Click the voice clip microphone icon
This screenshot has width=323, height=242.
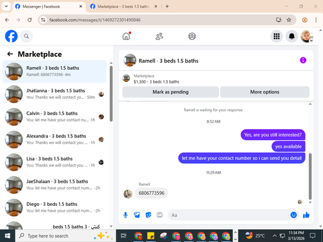click(125, 215)
